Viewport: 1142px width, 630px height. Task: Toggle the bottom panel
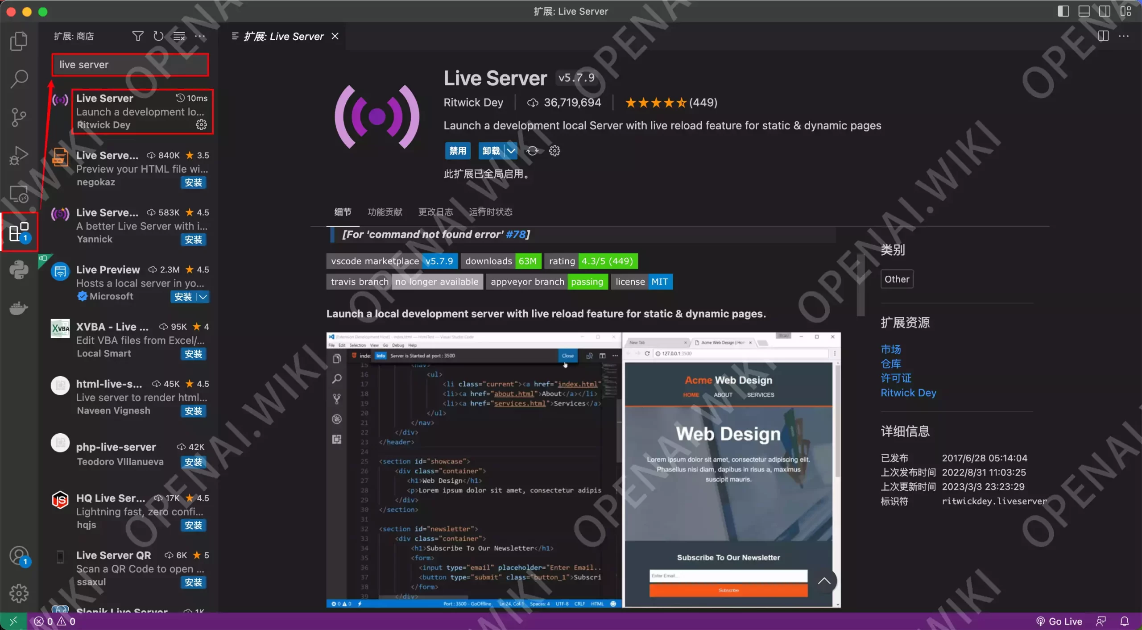[1084, 11]
